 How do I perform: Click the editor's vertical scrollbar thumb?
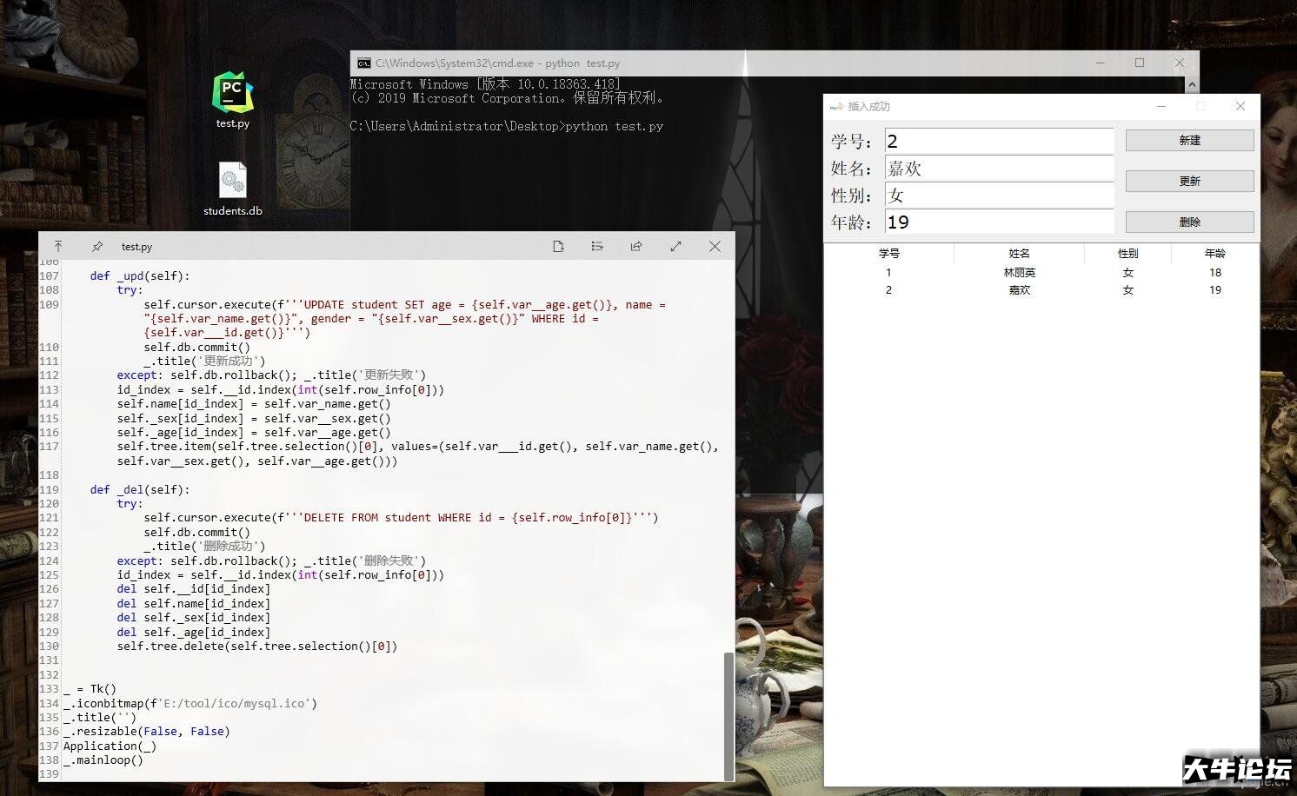coord(728,715)
